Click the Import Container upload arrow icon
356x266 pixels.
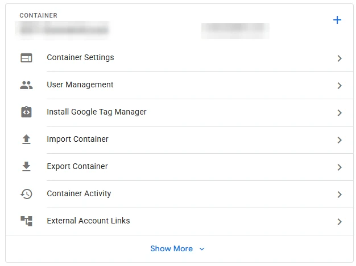tap(26, 139)
